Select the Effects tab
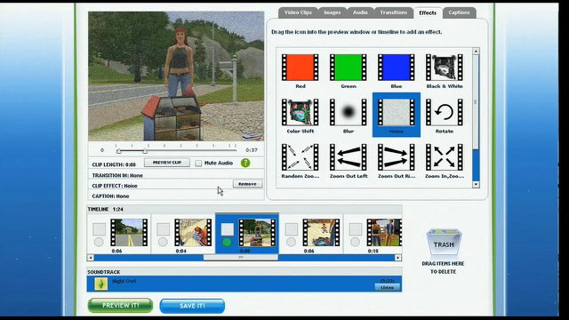The image size is (569, 320). coord(428,12)
